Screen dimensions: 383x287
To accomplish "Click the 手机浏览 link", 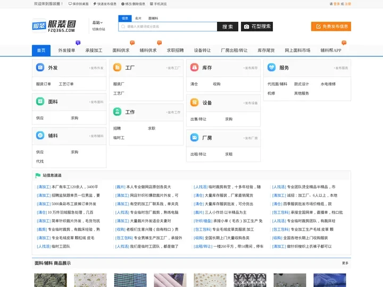I will (x=159, y=4).
